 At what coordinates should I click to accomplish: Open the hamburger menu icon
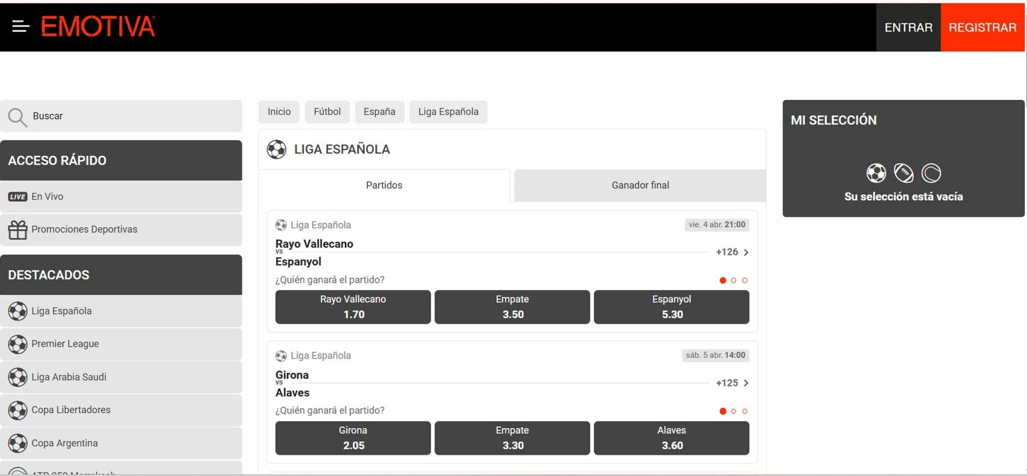(20, 26)
